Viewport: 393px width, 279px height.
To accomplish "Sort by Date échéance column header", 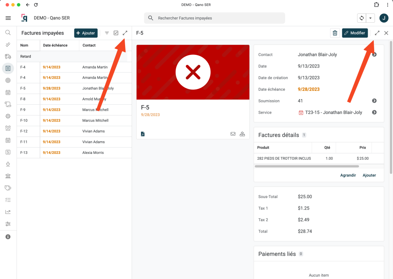I will point(55,45).
